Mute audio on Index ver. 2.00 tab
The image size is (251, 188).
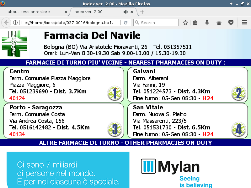pyautogui.click(x=125, y=12)
